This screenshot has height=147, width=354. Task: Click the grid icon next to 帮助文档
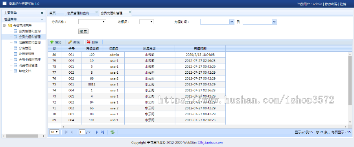click(16, 71)
